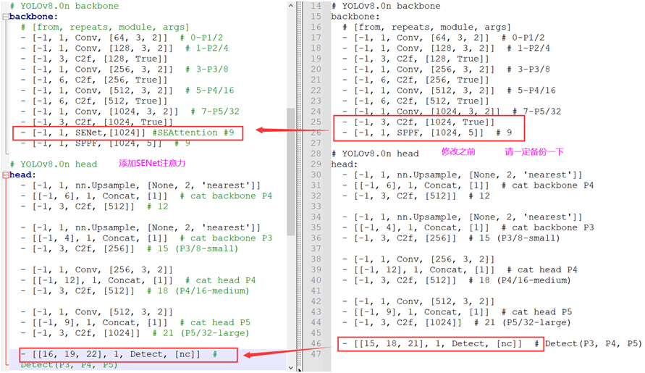The image size is (645, 373).
Task: Click line number 39 in gutter
Action: coord(316,269)
